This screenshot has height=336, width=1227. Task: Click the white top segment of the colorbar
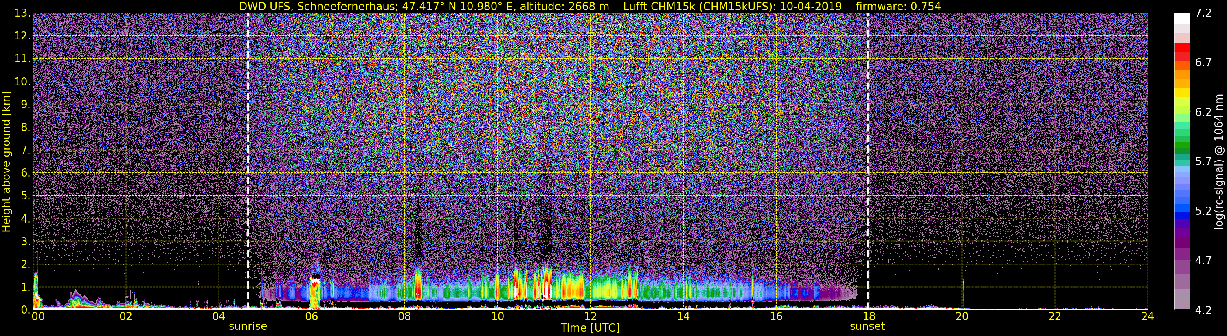click(1182, 18)
